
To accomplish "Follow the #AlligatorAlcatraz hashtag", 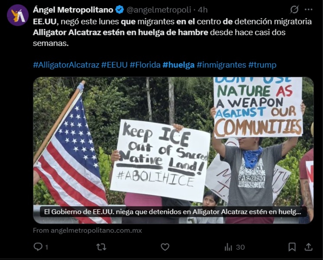I will click(x=66, y=65).
